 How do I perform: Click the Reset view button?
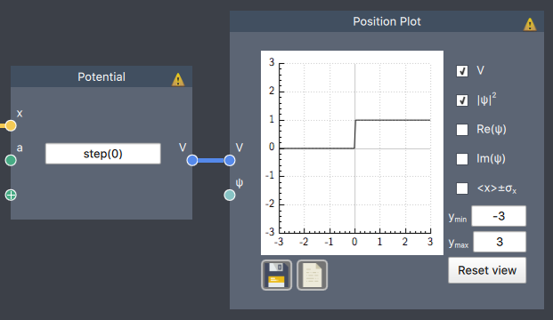(x=487, y=270)
